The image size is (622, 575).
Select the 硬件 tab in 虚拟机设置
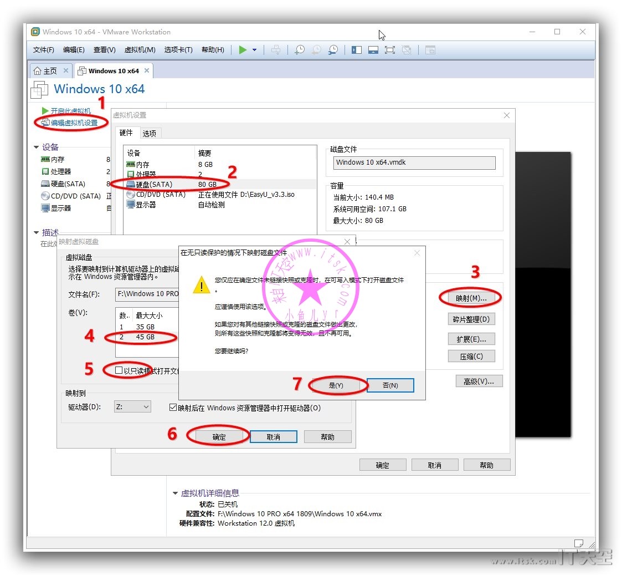[x=126, y=133]
